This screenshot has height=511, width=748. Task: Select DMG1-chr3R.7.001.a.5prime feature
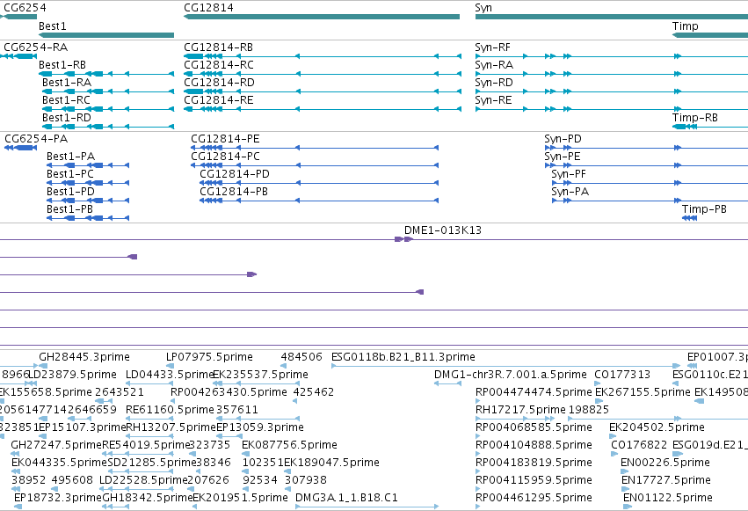511,375
